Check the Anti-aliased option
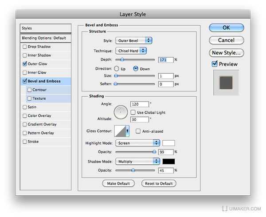This screenshot has width=266, height=217. tap(138, 131)
